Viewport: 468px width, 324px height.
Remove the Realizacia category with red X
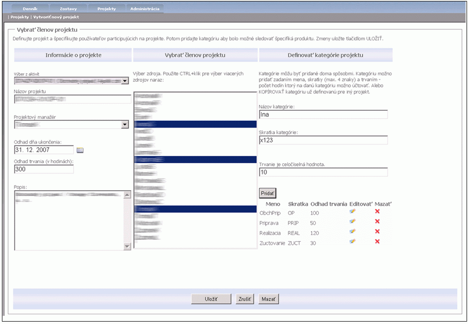(x=377, y=231)
